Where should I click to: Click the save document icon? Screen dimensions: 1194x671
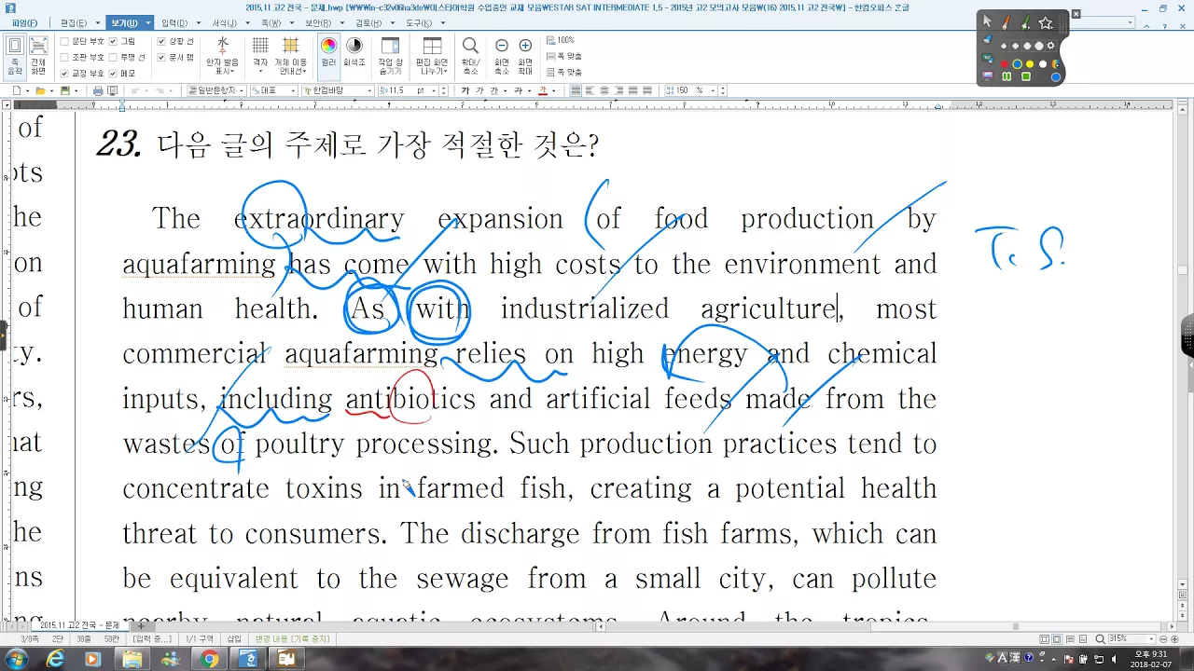click(65, 90)
